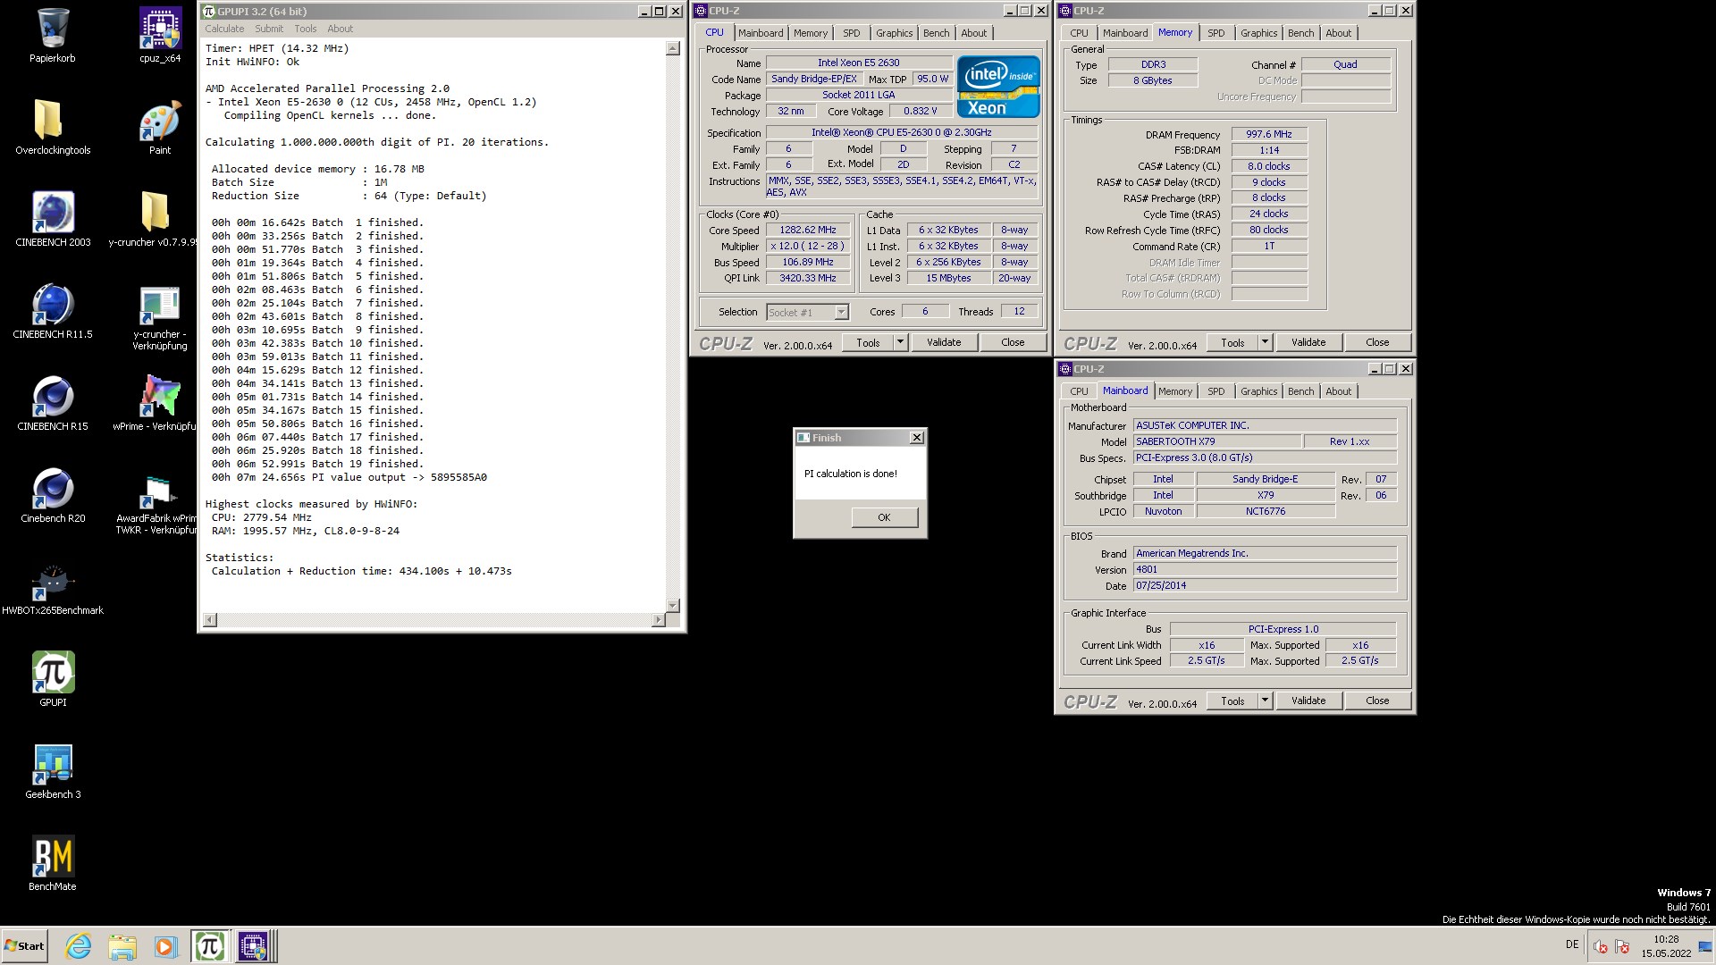
Task: Open SPD tab in Mainboard window
Action: [1216, 391]
